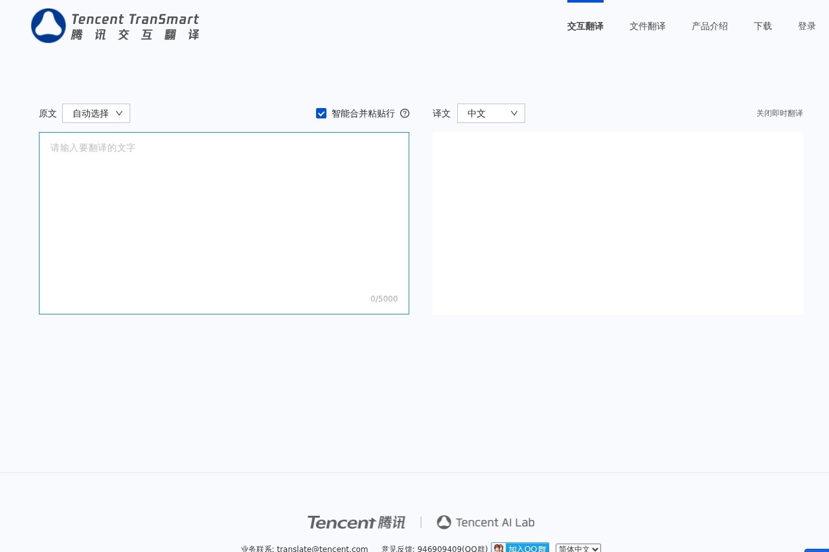Click the cloud icon of Tencent AI Lab
This screenshot has width=829, height=552.
click(x=444, y=522)
